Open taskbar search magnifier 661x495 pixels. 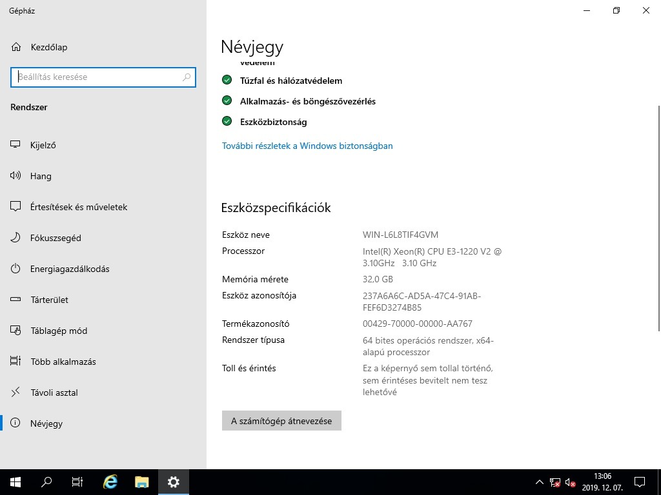click(x=46, y=482)
